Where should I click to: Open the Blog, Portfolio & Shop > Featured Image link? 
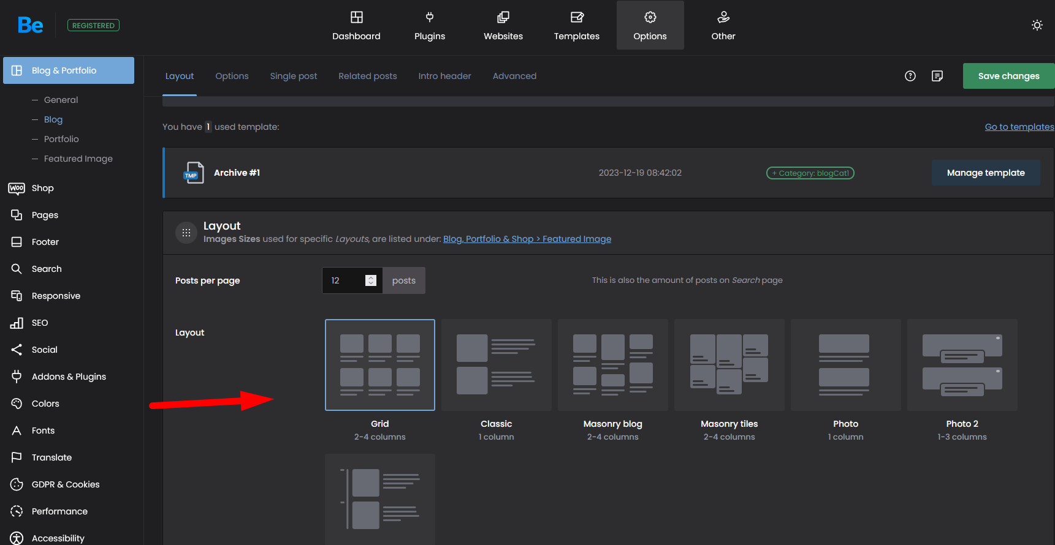pos(527,239)
